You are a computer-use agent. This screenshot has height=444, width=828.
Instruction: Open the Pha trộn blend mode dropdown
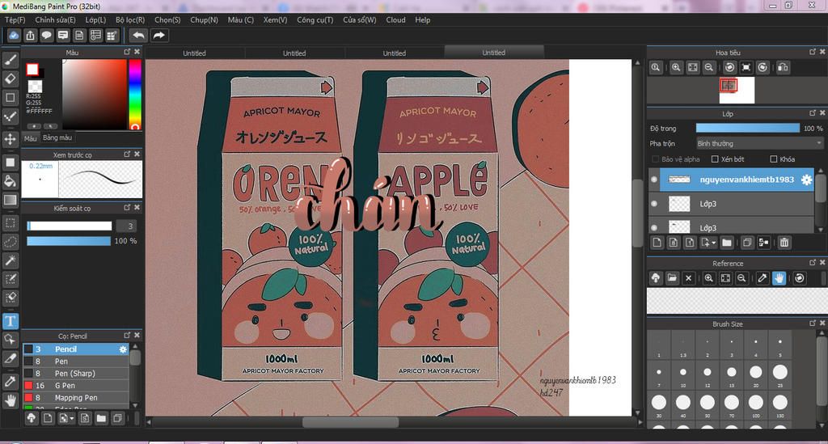pyautogui.click(x=759, y=144)
